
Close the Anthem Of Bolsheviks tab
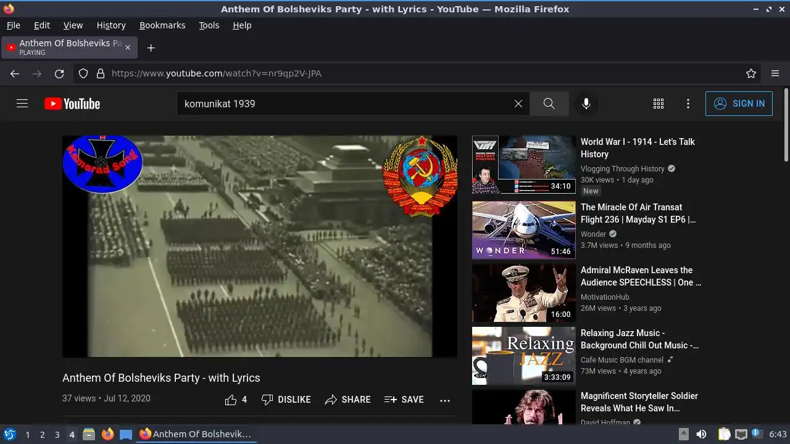click(x=128, y=47)
